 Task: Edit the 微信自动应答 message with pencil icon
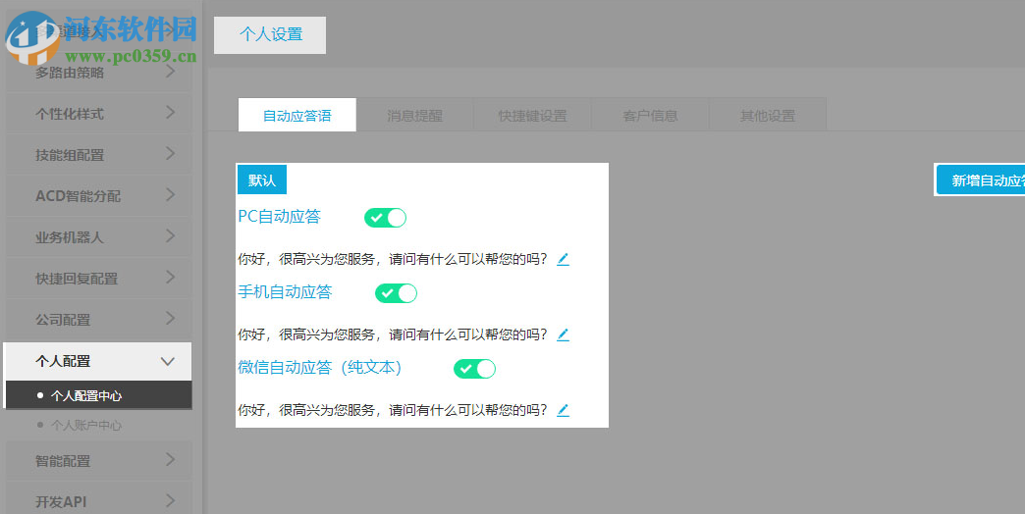click(563, 410)
